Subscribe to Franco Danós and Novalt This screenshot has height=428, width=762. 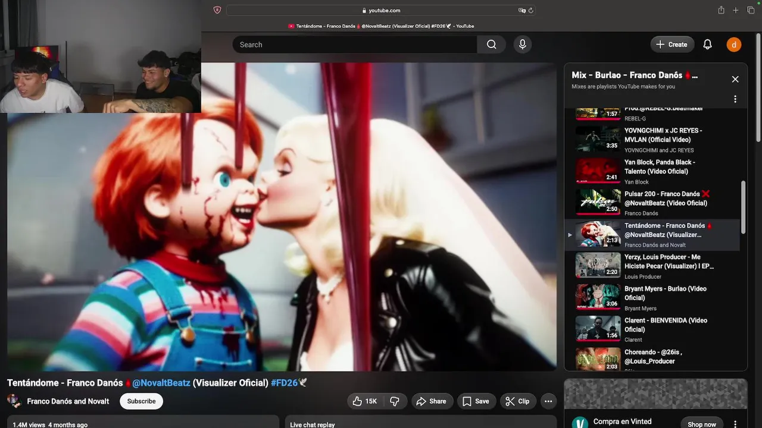(x=142, y=401)
